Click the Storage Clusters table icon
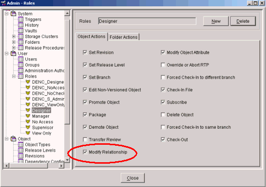Image resolution: width=266 pixels, height=187 pixels. tap(20, 36)
